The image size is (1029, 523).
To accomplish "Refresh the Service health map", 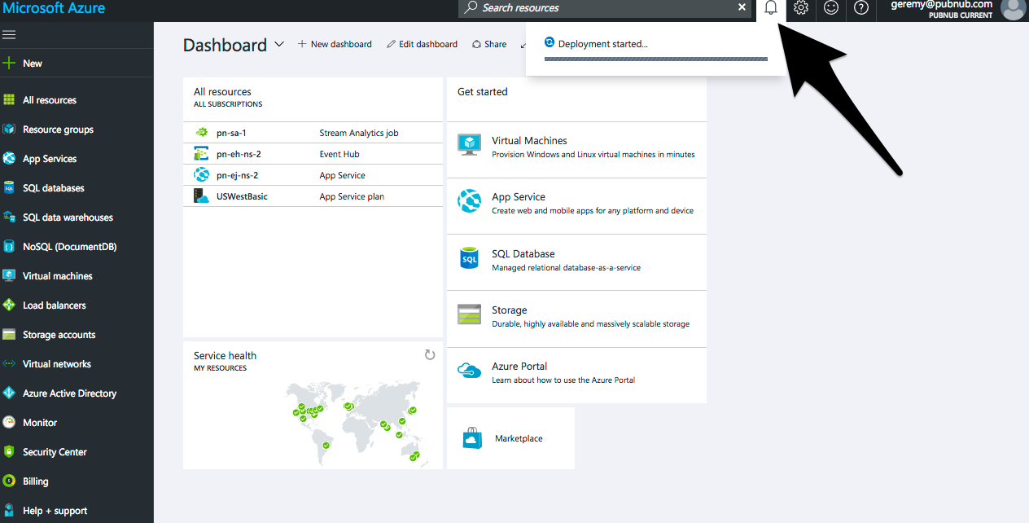I will pos(430,354).
